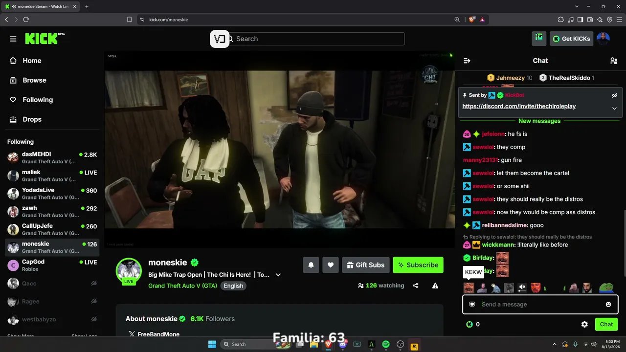The height and width of the screenshot is (352, 626).
Task: Reload the page in the browser
Action: tap(26, 20)
